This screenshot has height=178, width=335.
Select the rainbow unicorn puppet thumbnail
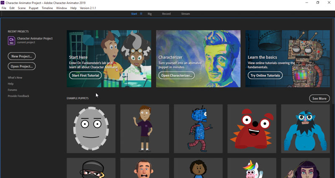252,168
